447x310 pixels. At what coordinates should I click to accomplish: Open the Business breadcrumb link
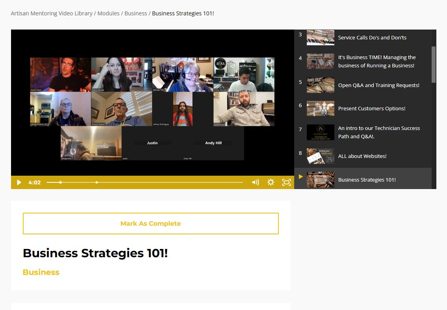[135, 13]
